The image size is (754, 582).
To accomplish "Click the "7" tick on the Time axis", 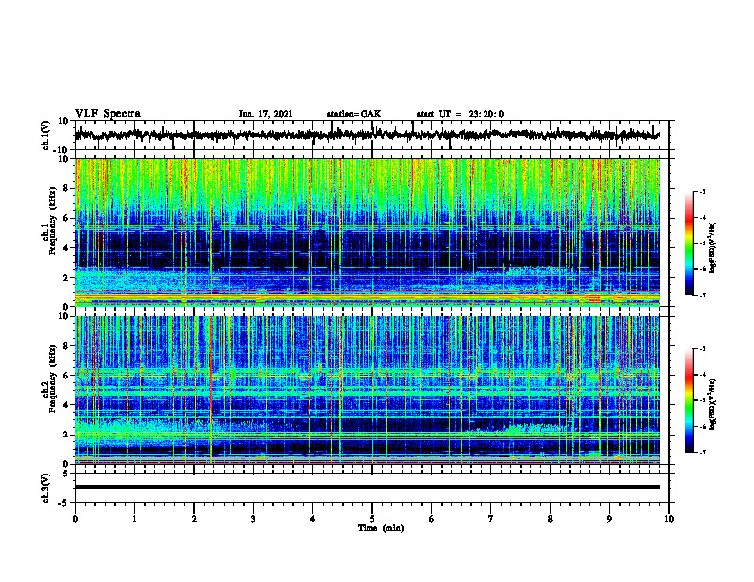I will click(491, 519).
